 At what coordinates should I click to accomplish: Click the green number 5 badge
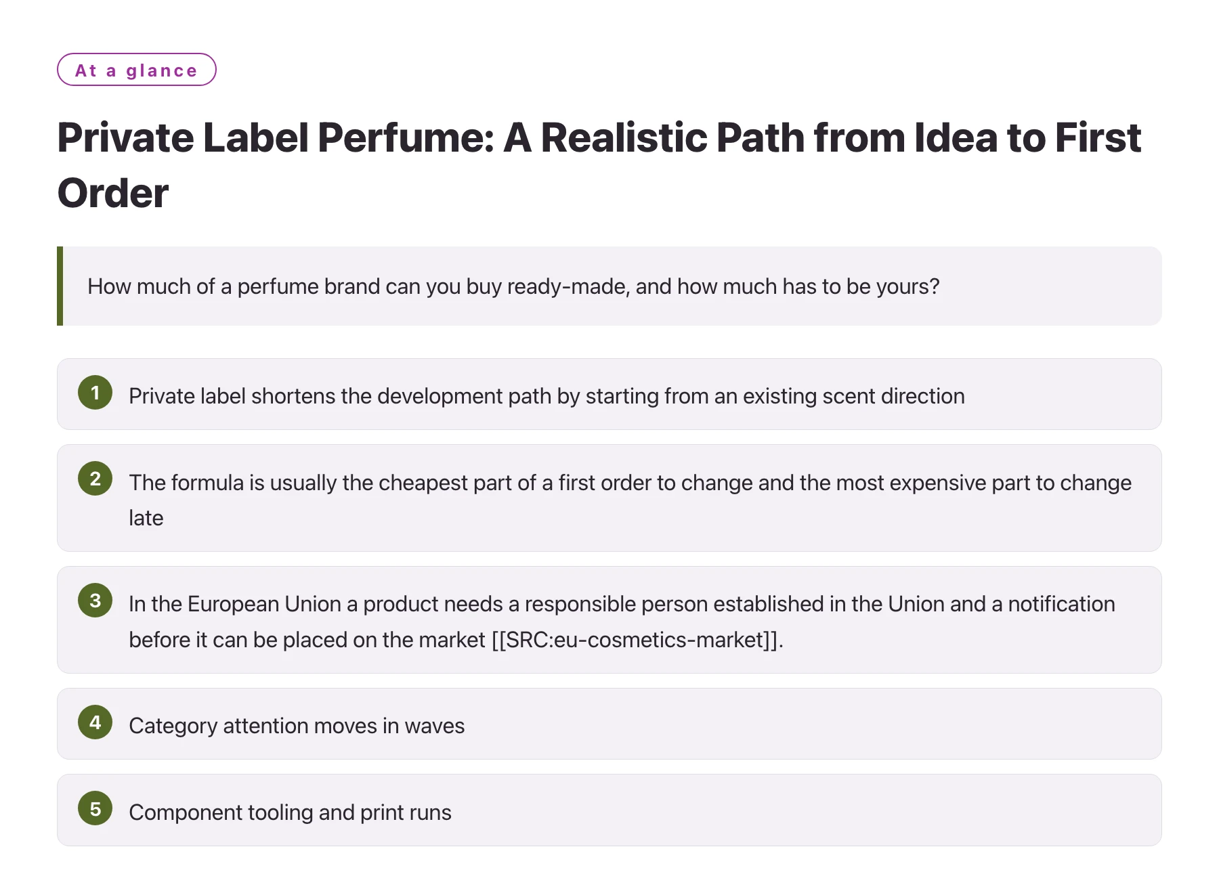coord(95,808)
